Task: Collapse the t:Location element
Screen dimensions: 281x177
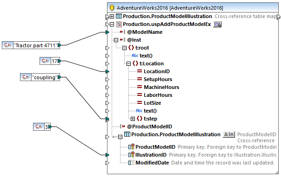Action: click(128, 63)
